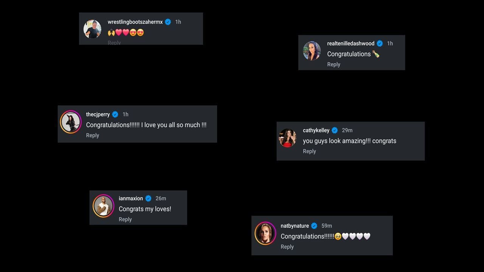Open thecjperry's profile picture
The width and height of the screenshot is (484, 272).
coord(71,122)
